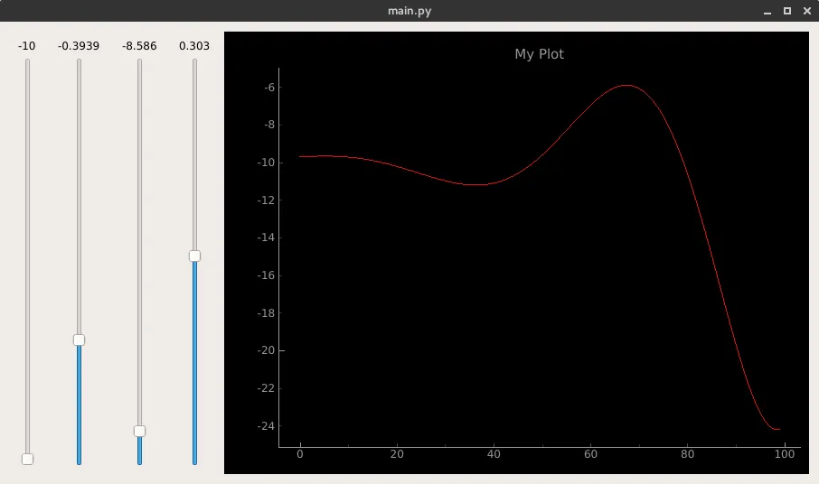Image resolution: width=819 pixels, height=484 pixels.
Task: Click the y-axis tick label -20
Action: click(266, 350)
